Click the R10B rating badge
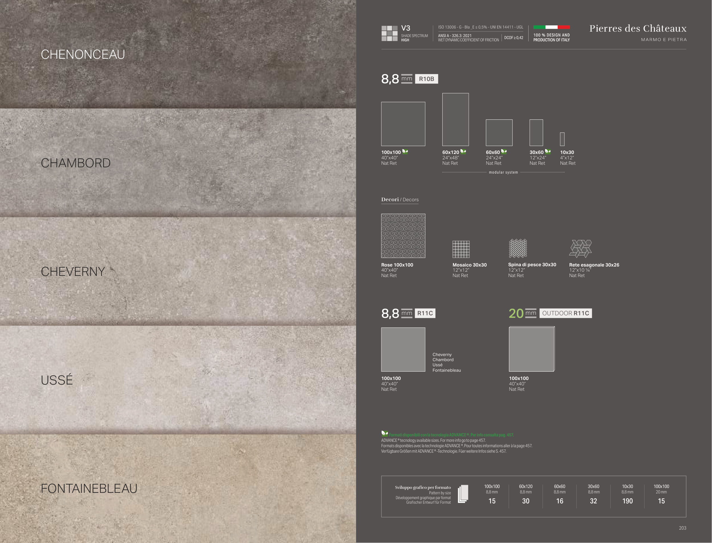Screen dimensions: 712x543 (x=426, y=79)
